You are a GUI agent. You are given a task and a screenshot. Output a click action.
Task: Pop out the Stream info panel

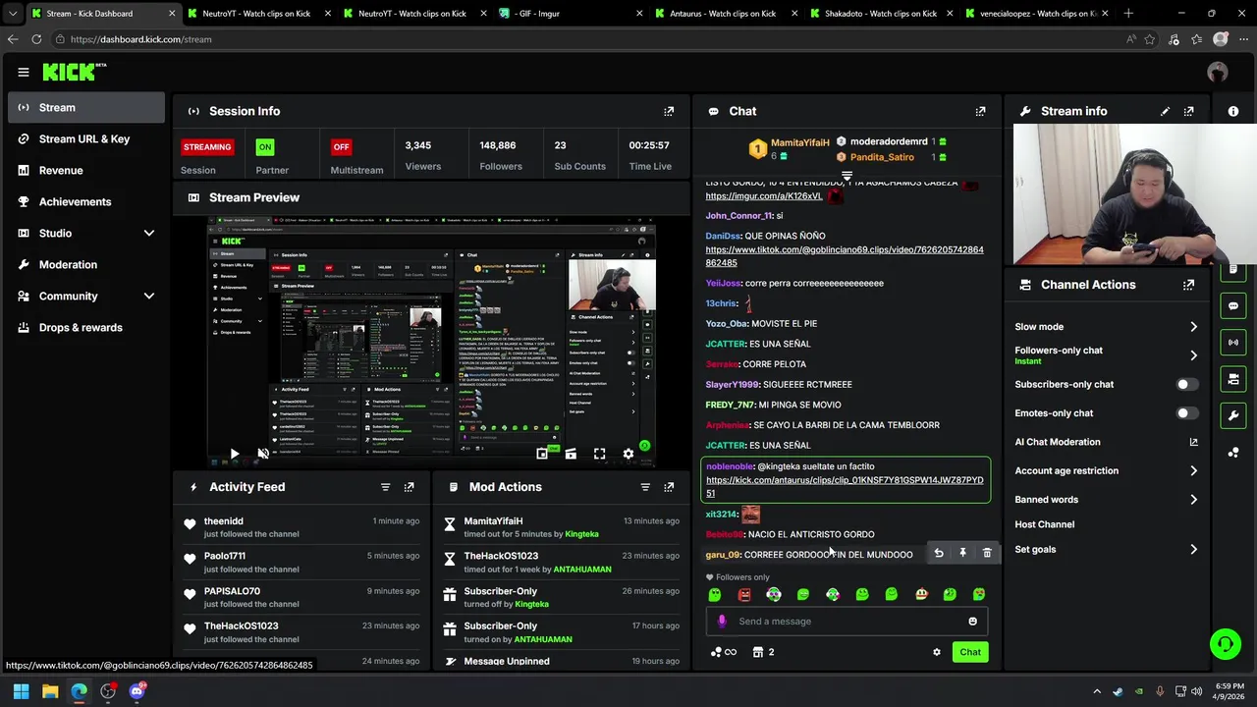click(x=1189, y=111)
